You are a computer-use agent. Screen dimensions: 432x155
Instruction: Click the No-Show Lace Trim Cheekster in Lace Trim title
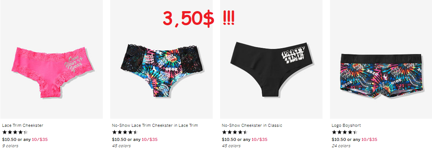point(155,125)
